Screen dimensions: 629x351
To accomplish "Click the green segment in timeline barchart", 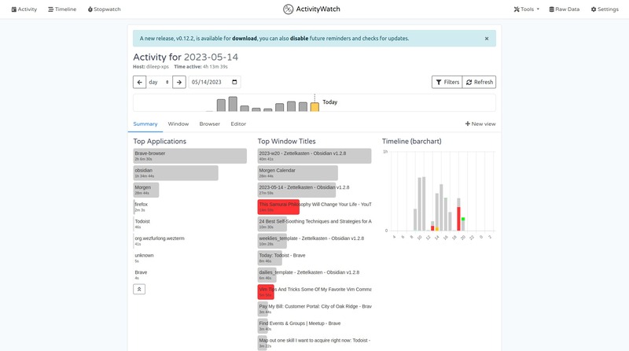I will [x=463, y=219].
